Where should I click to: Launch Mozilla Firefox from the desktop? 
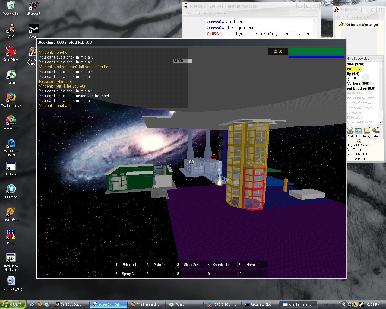[11, 100]
